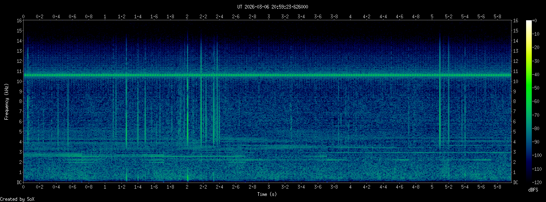Click the 5-second tick on bottom time axis

(432, 187)
